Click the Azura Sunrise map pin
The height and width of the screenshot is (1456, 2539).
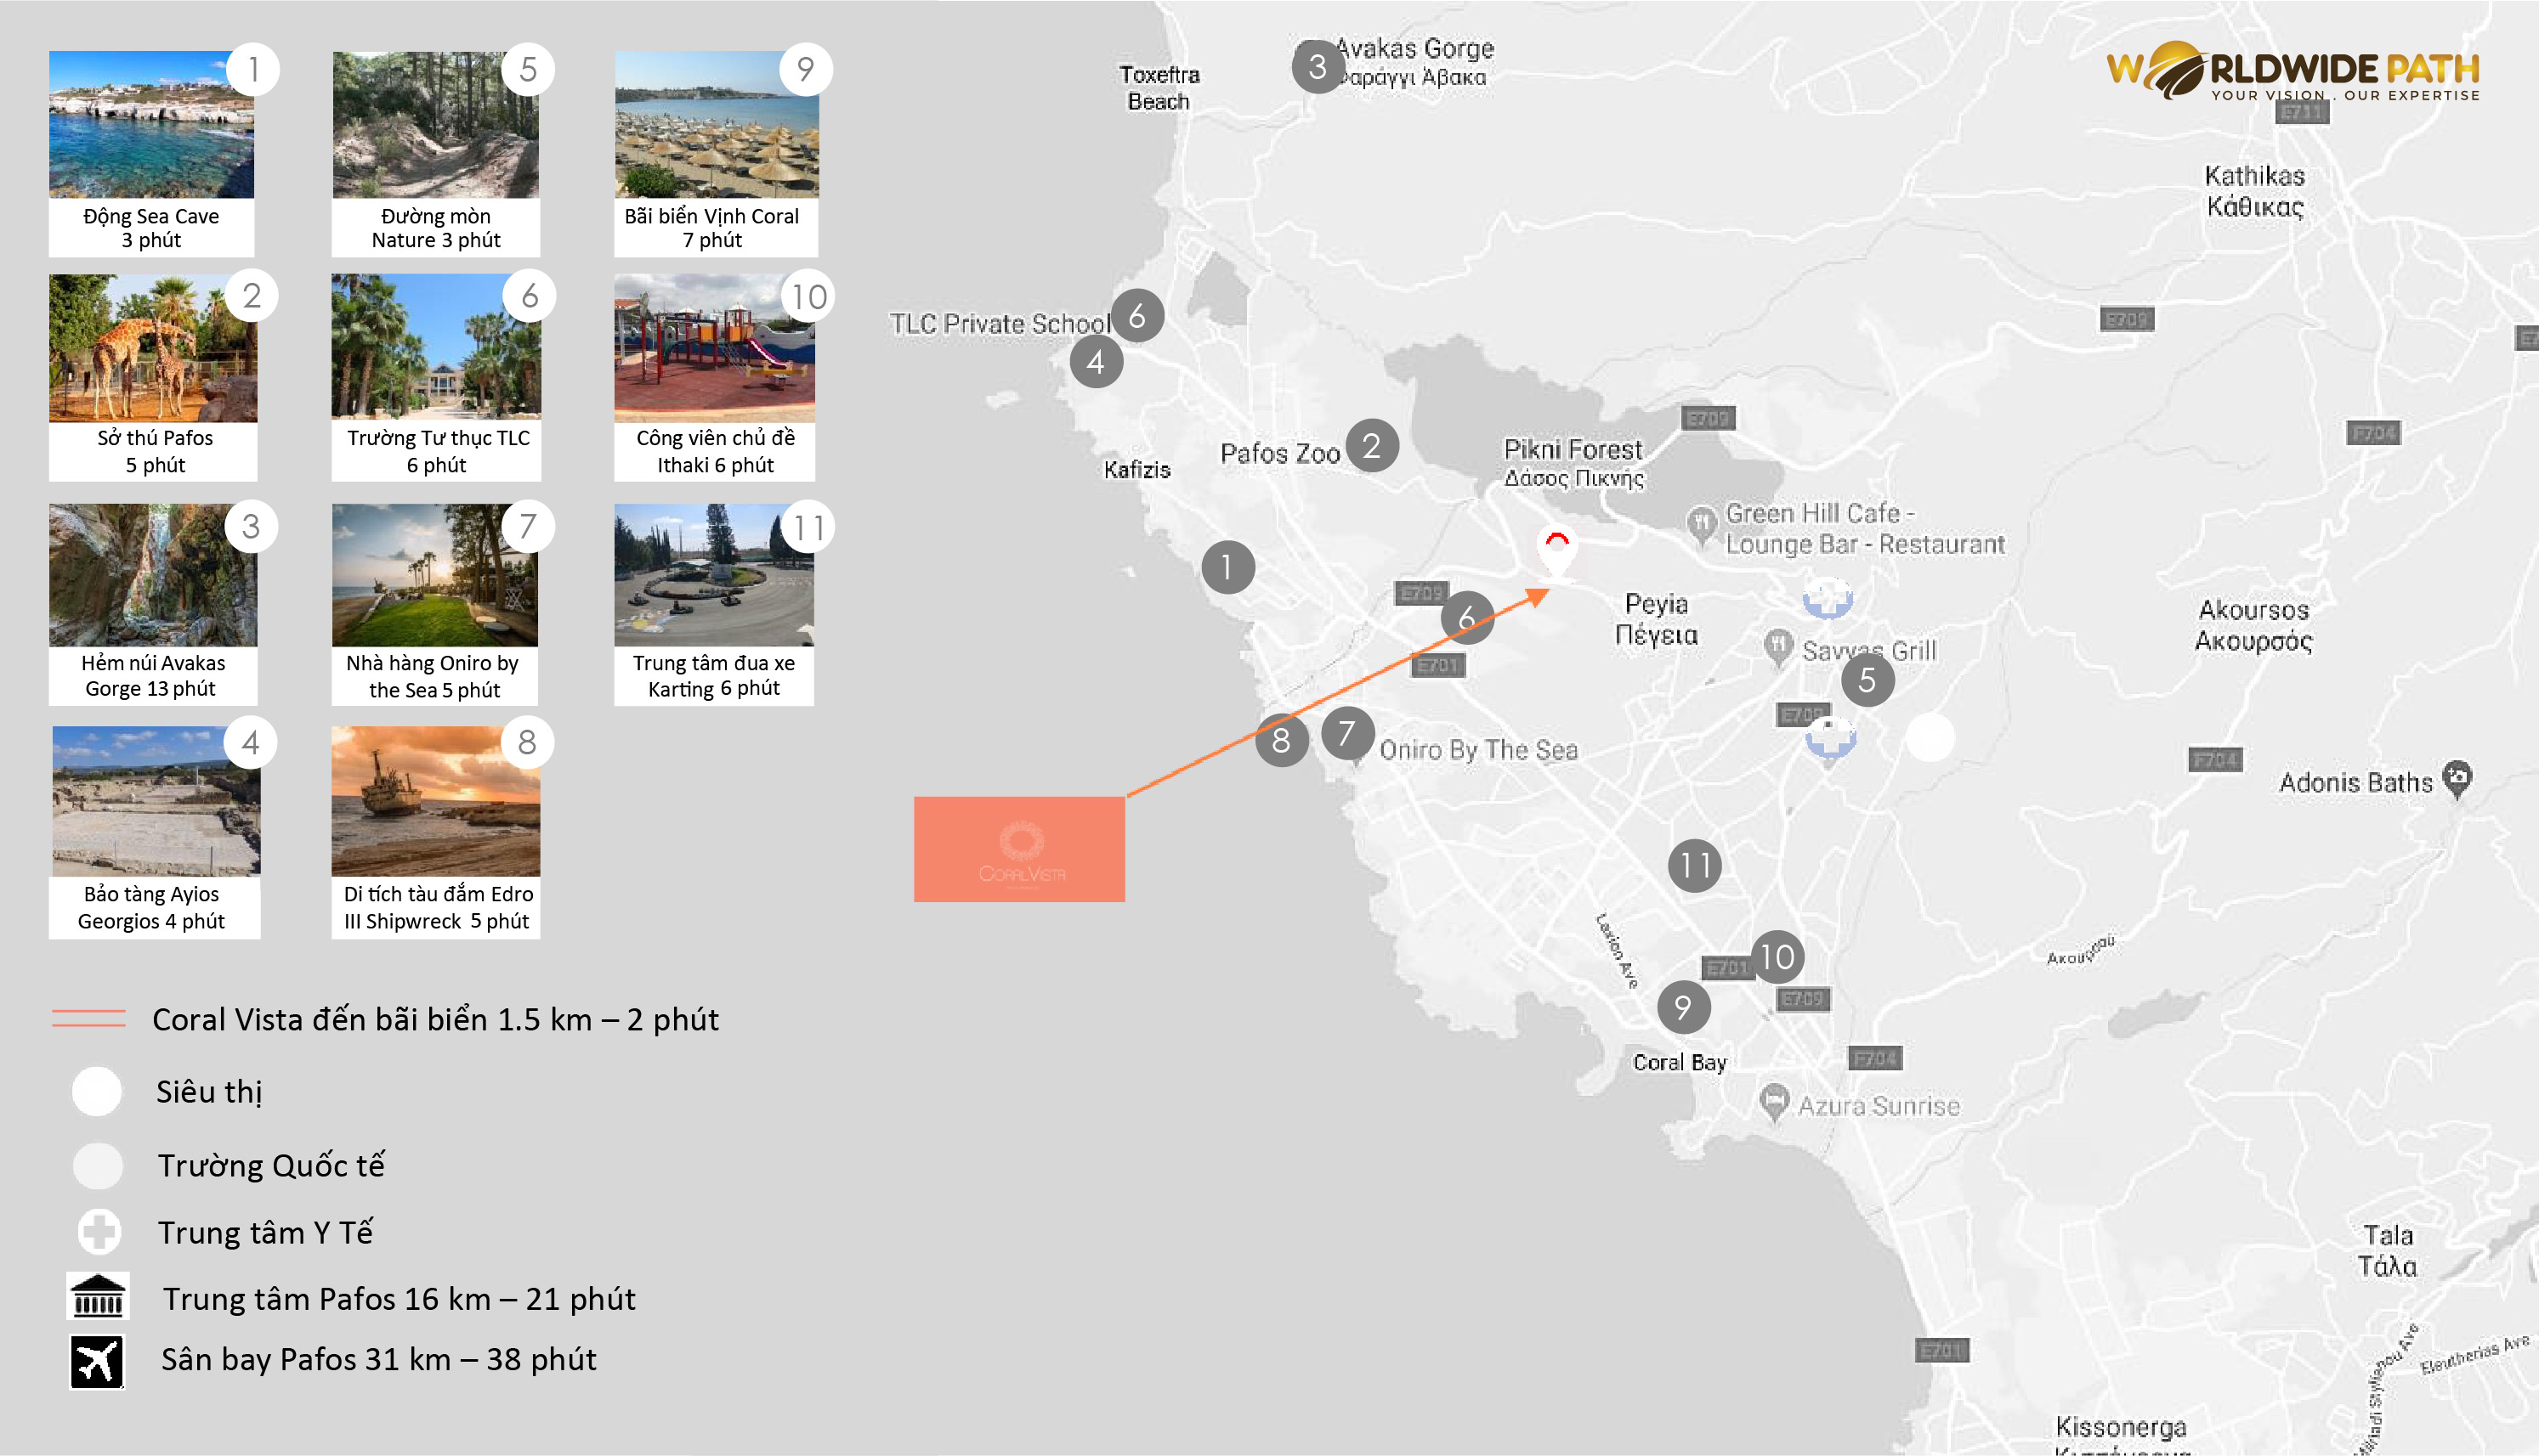click(x=1774, y=1103)
